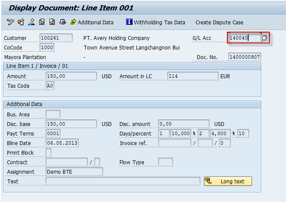286x202 pixels.
Task: Click the empty Bus. Area field
Action: tap(53, 114)
